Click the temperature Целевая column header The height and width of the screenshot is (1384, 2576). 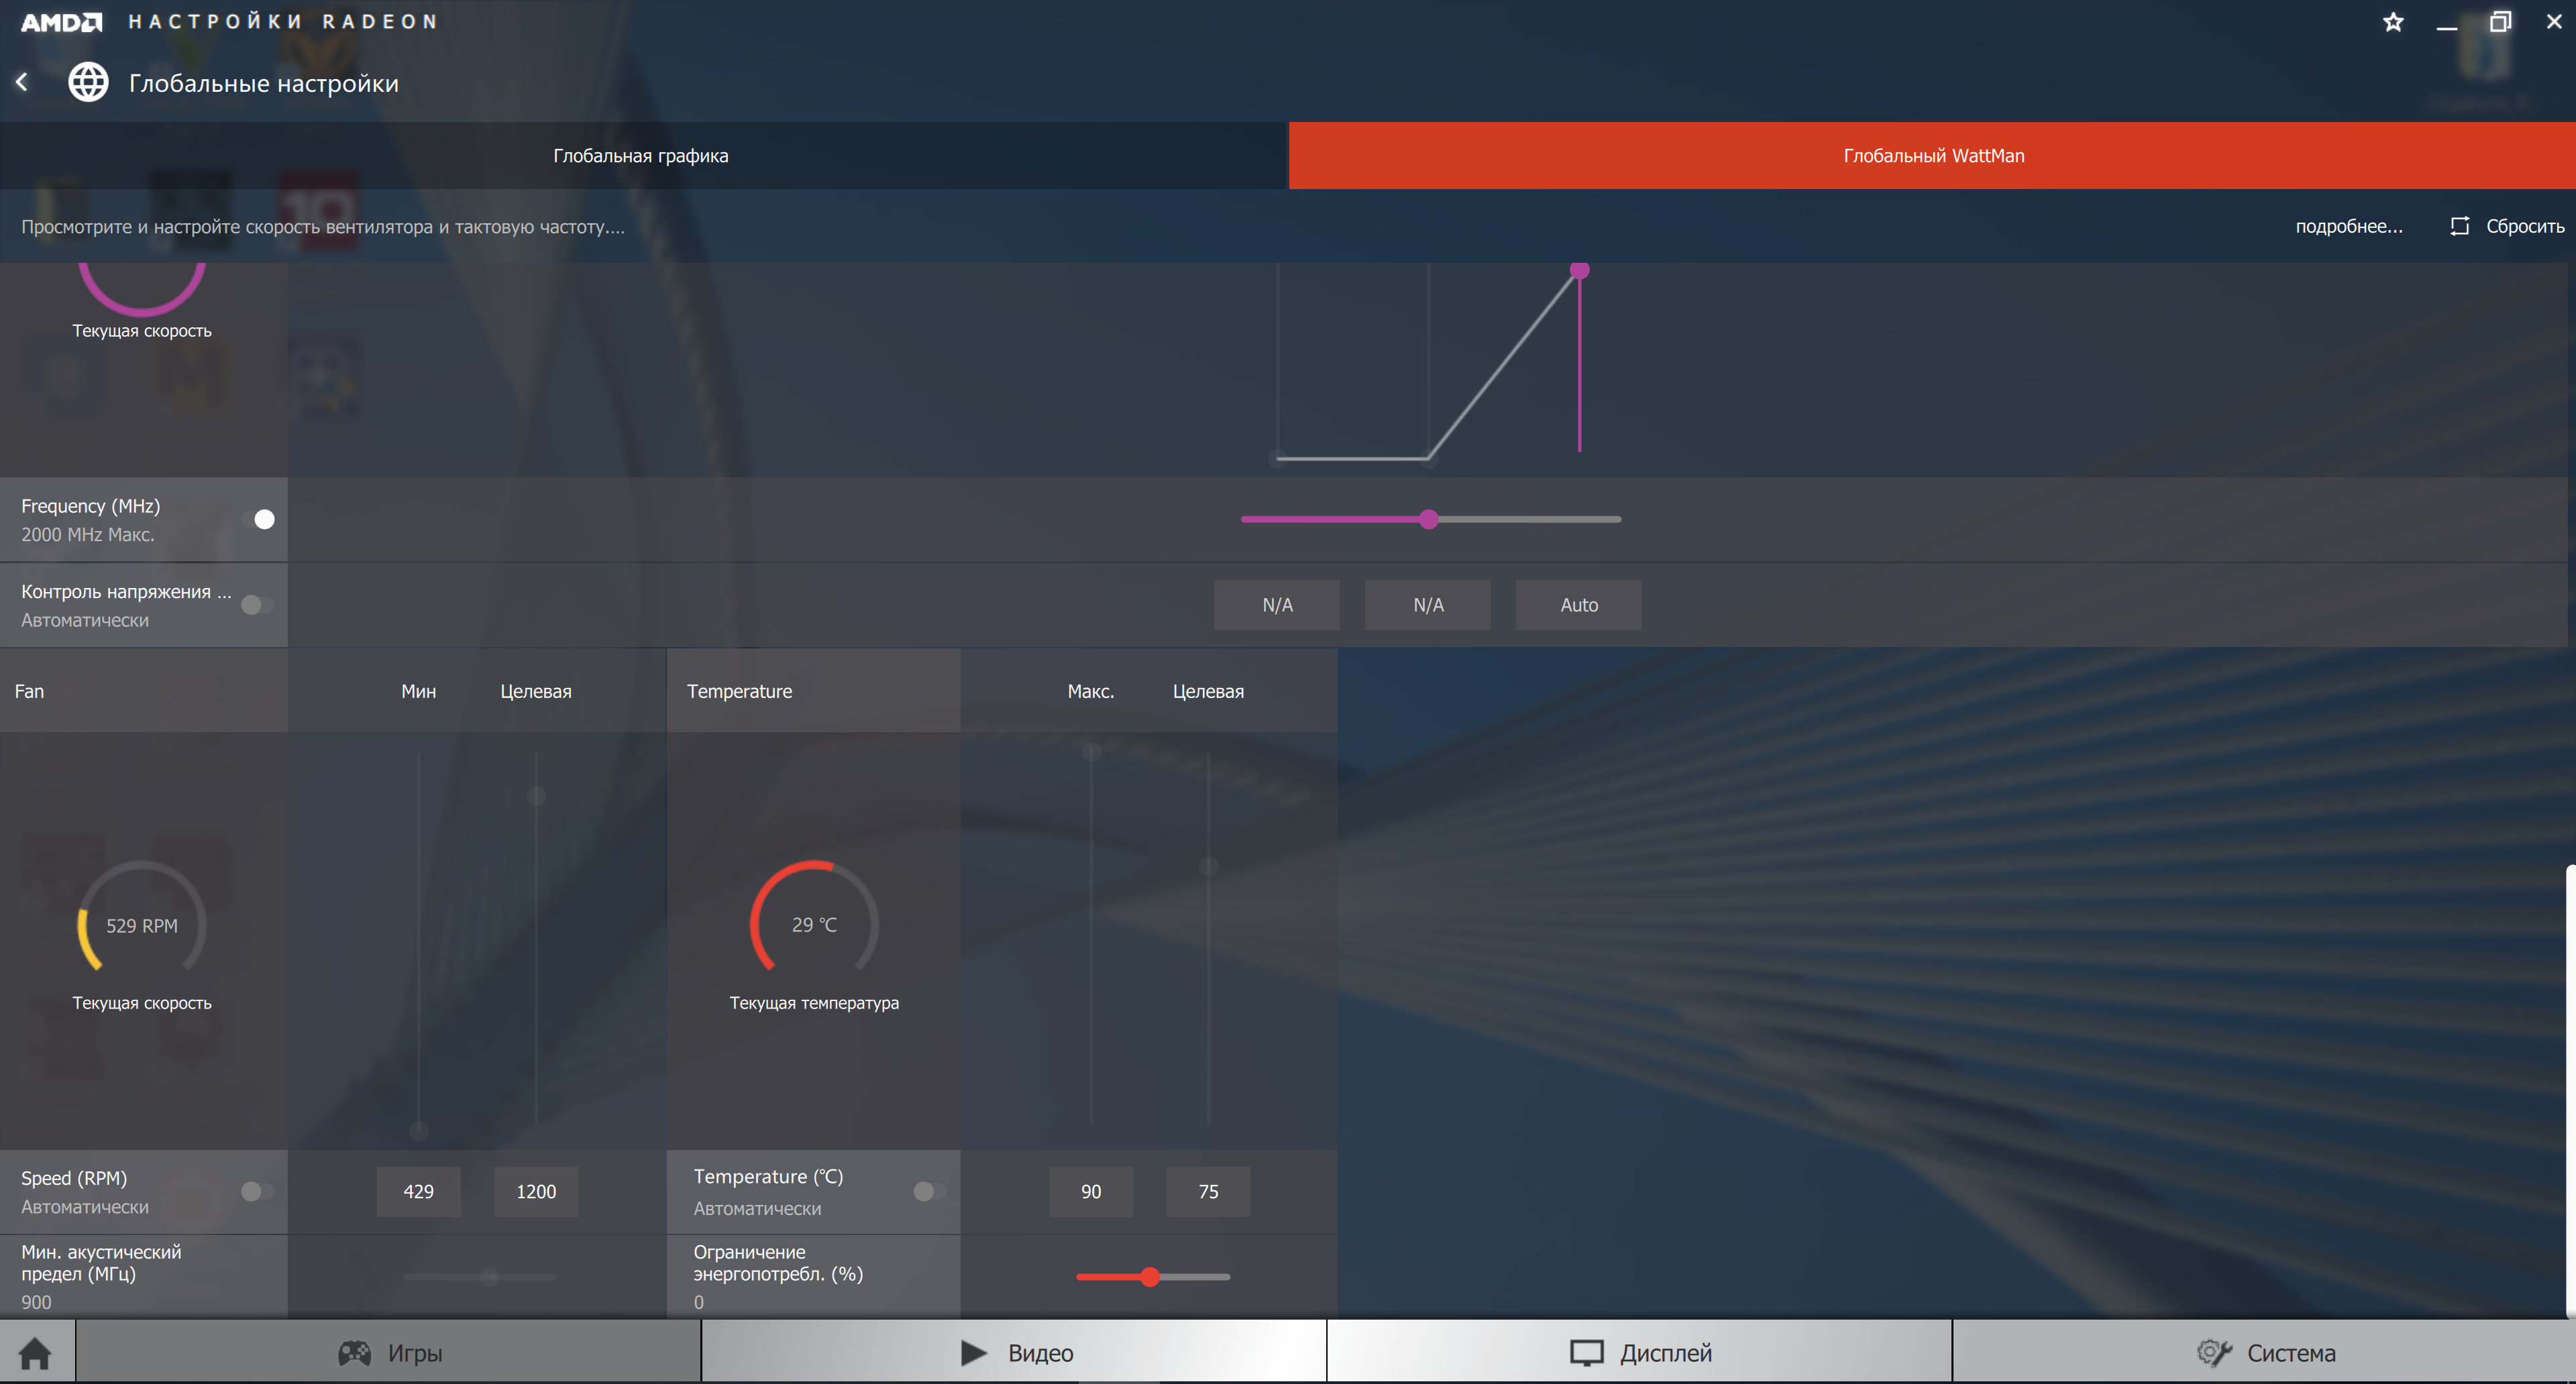(1208, 691)
